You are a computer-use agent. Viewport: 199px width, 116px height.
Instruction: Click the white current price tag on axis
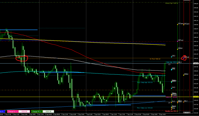(x=196, y=63)
